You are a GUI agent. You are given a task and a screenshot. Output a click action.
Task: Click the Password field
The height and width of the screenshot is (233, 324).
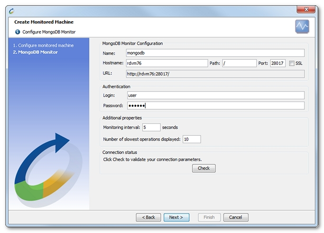tap(216, 106)
